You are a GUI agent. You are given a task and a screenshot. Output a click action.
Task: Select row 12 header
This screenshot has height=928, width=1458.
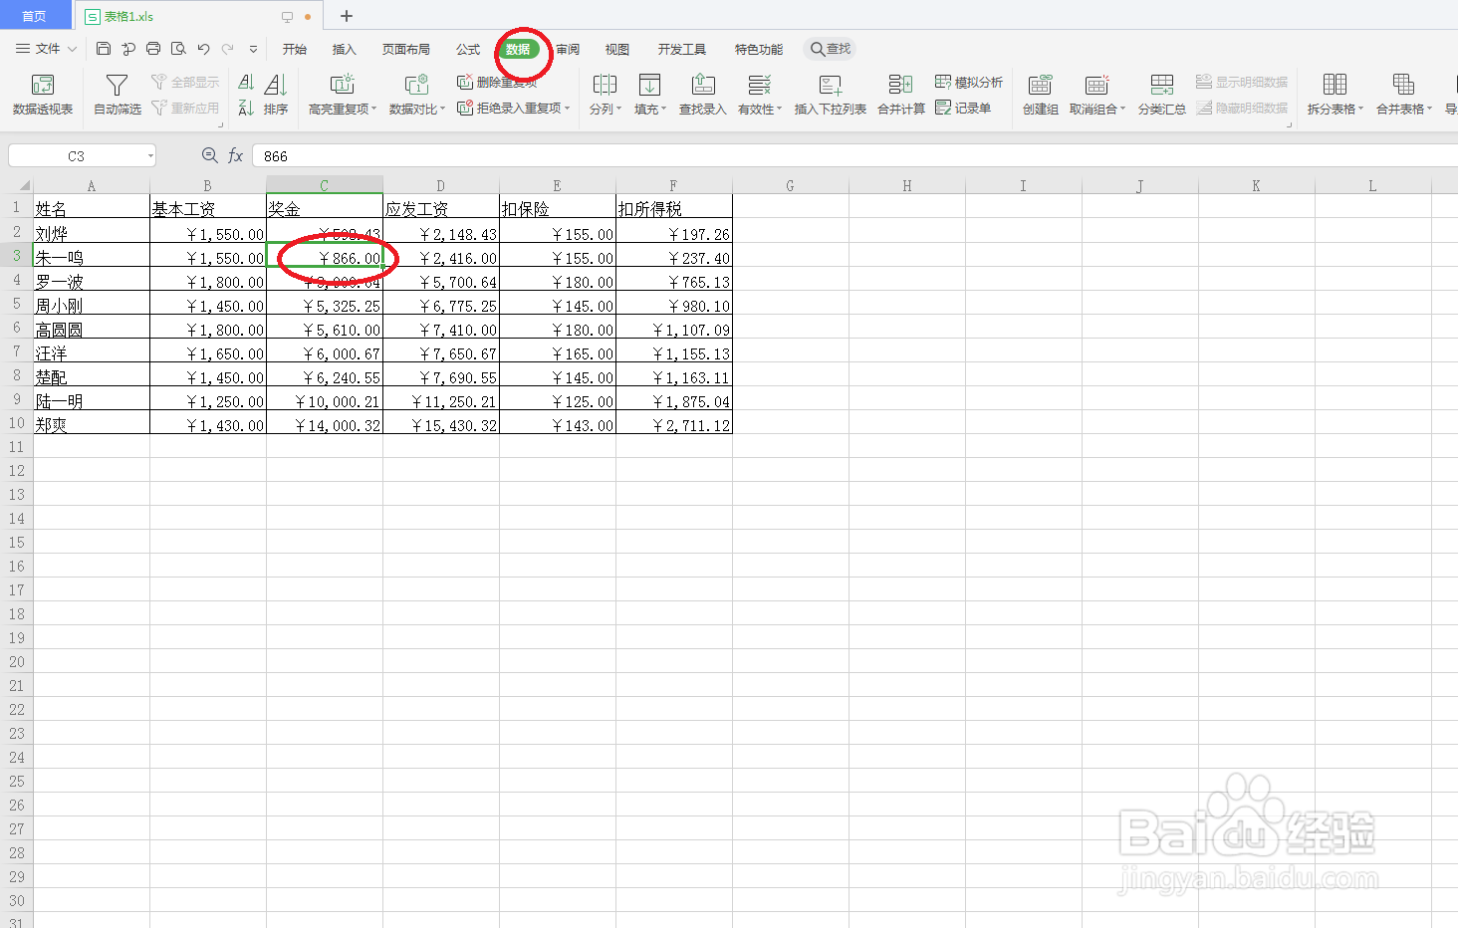(x=16, y=471)
